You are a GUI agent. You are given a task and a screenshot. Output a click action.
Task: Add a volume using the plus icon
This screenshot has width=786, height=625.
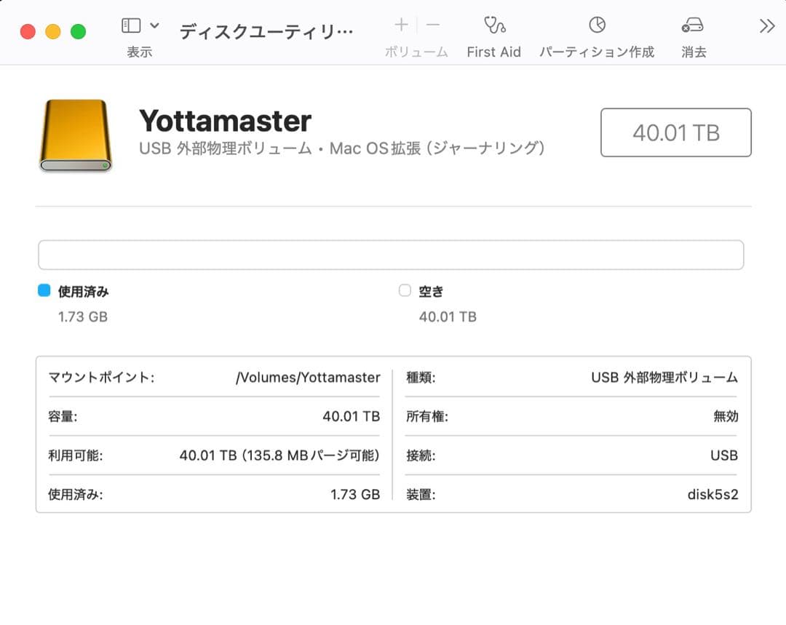tap(400, 25)
